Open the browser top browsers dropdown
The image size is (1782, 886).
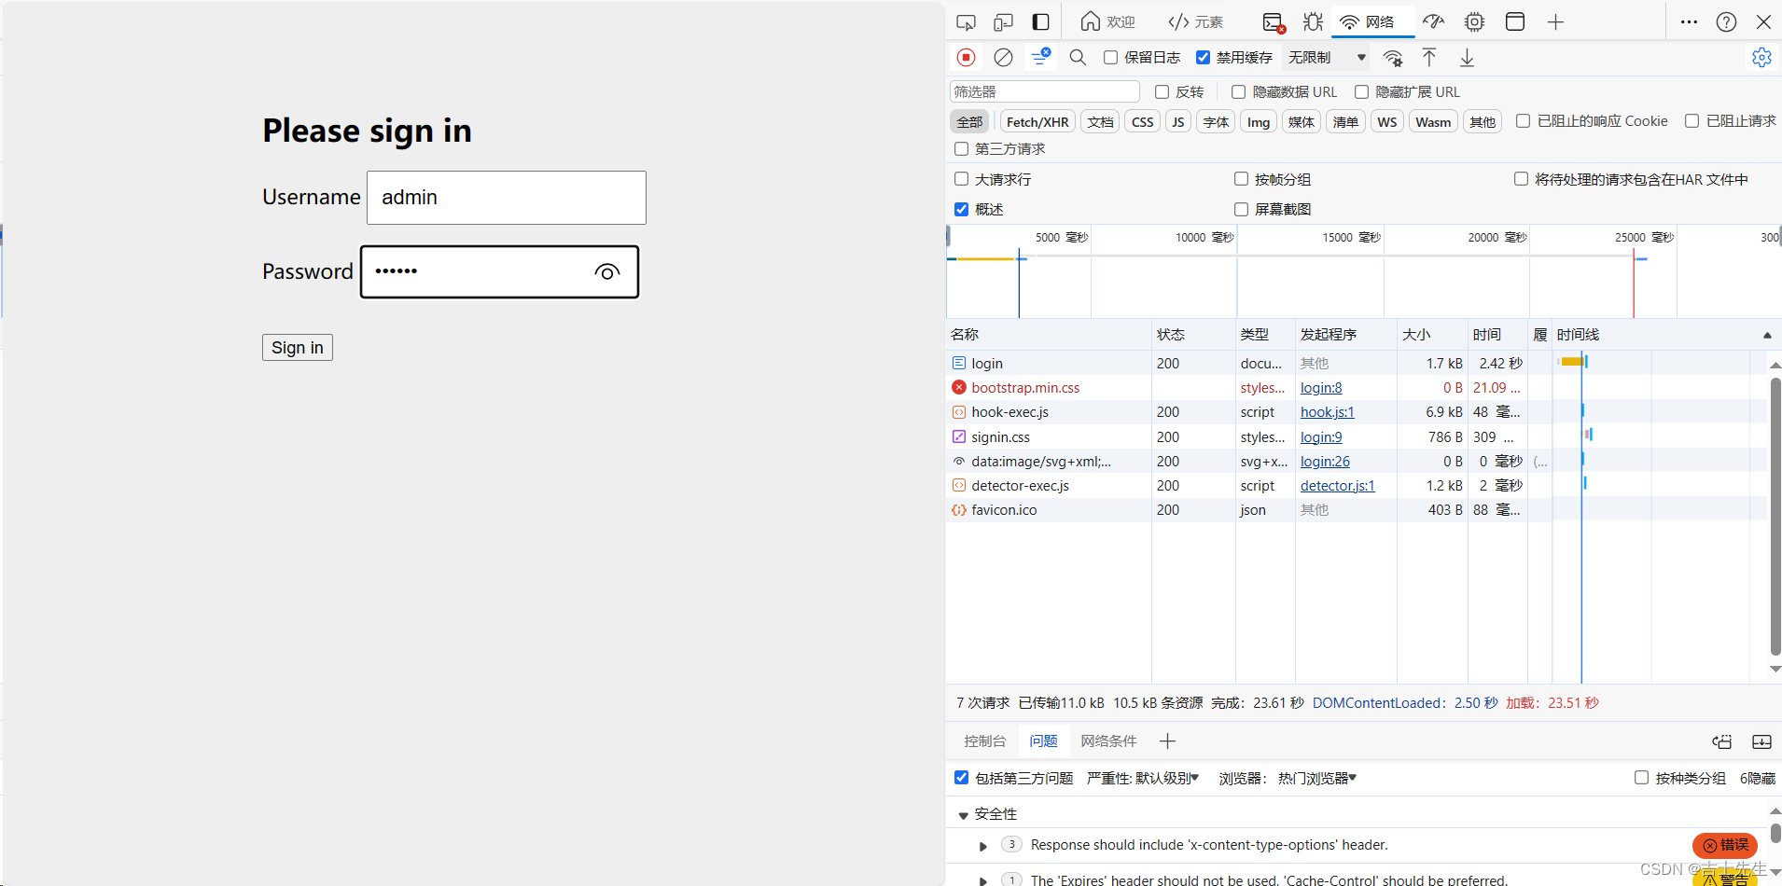coord(1316,778)
